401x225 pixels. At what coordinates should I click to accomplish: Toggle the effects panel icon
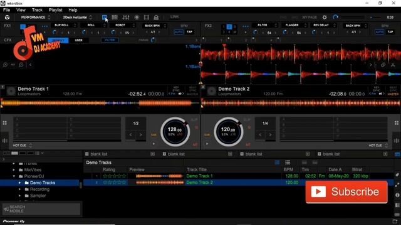(x=105, y=17)
